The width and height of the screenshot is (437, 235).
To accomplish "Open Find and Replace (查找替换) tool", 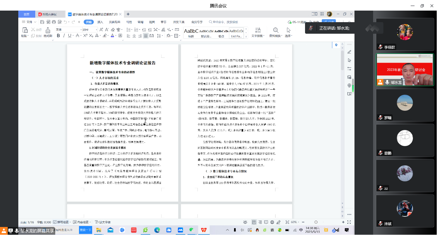I will (275, 30).
